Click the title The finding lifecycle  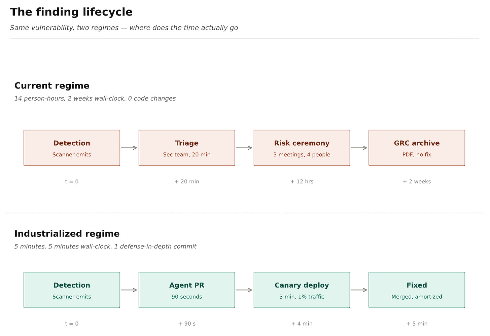[x=71, y=12]
